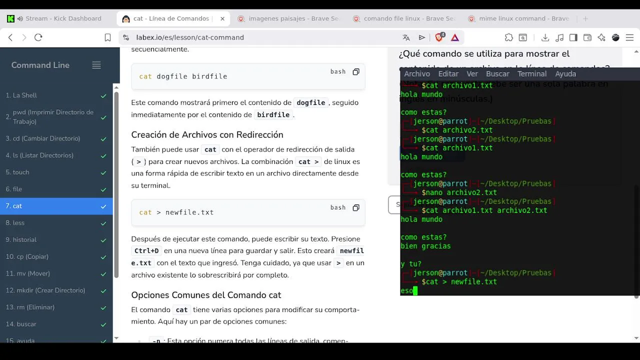Screen dimensions: 640x360
Task: Open lesson 12. mkdir (Crear Directorio)
Action: [x=56, y=290]
